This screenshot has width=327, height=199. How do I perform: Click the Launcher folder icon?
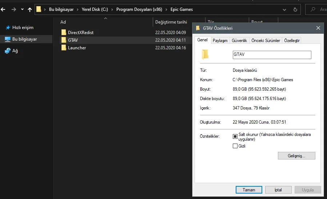click(x=64, y=48)
